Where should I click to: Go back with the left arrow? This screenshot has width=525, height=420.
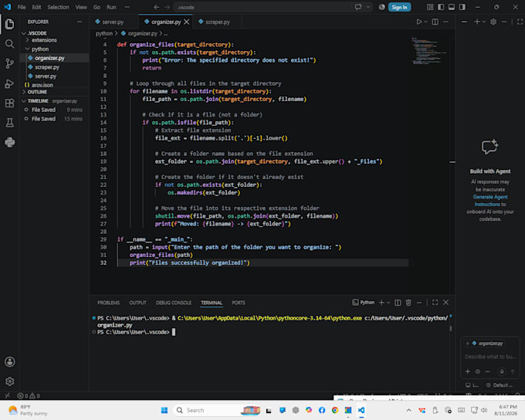point(157,7)
